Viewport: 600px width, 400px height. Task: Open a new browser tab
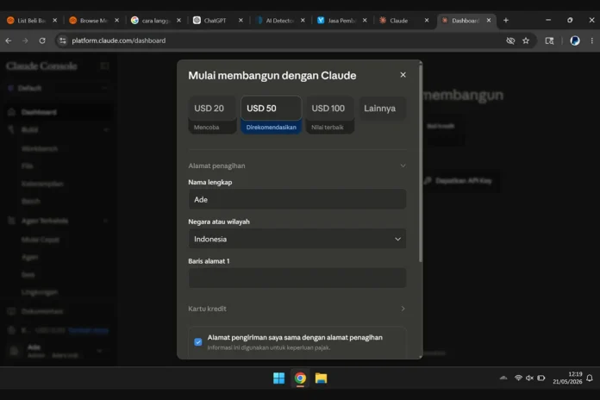click(x=506, y=21)
